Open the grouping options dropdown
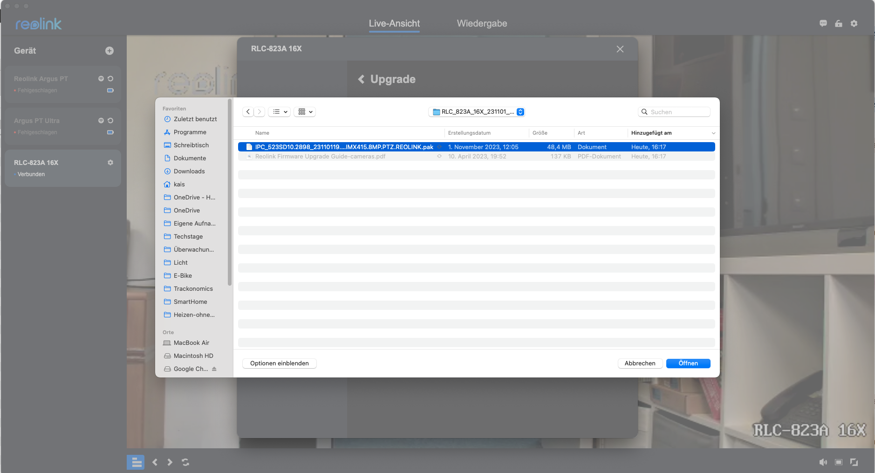The height and width of the screenshot is (473, 875). pos(305,112)
